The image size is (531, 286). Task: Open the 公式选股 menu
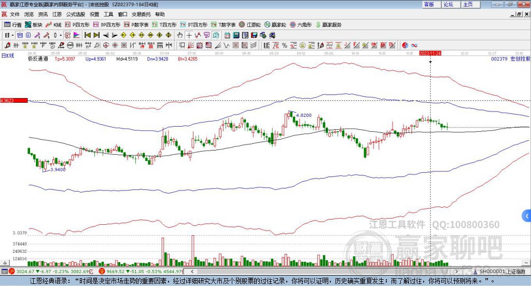coord(76,14)
